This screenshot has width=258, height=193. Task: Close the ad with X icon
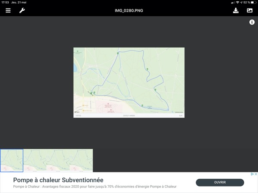pos(255,174)
